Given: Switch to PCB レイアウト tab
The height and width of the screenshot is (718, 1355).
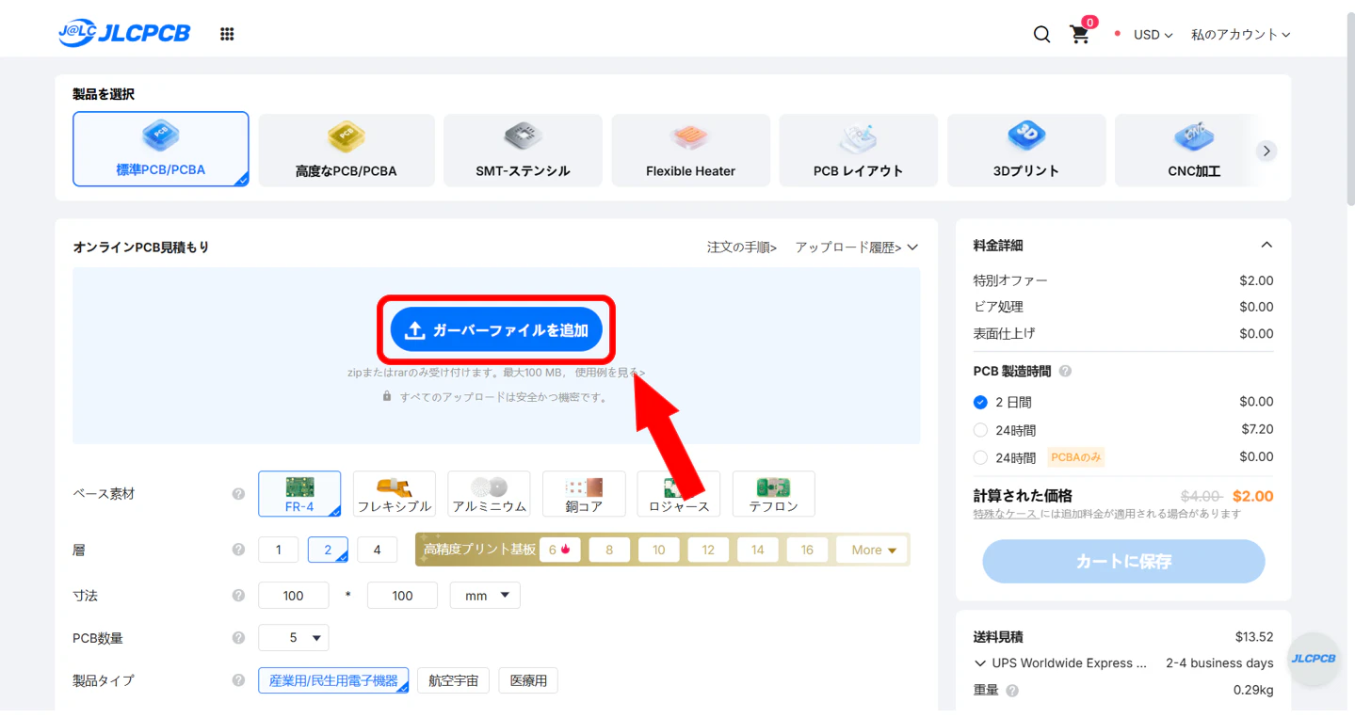Looking at the screenshot, I should coord(858,151).
